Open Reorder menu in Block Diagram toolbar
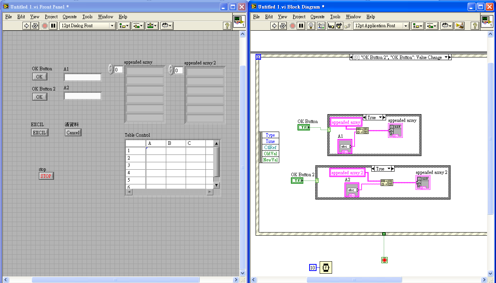 point(447,26)
